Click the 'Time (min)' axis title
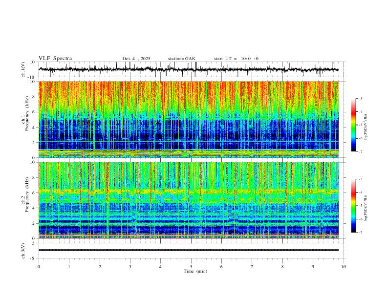 195,271
